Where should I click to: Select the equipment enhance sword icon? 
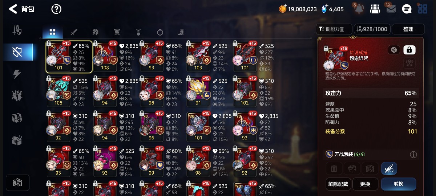389,168
